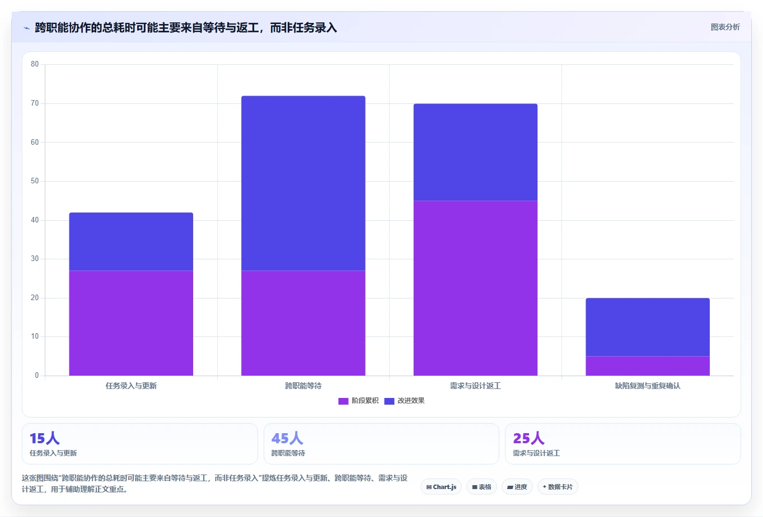Select the 表格 tag chip
763x517 pixels.
point(481,487)
